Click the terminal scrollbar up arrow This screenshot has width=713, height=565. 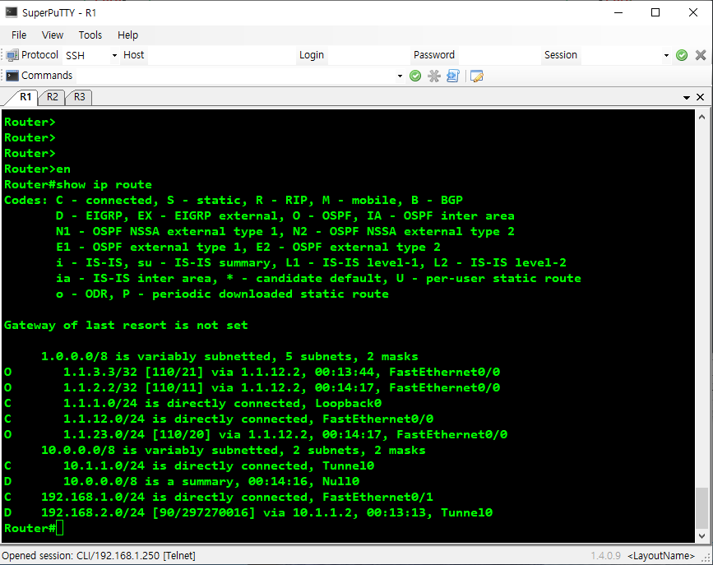click(x=701, y=117)
